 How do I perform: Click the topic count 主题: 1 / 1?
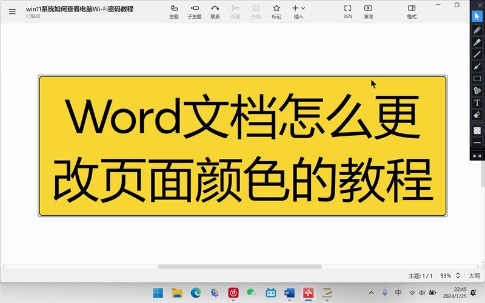coord(420,276)
